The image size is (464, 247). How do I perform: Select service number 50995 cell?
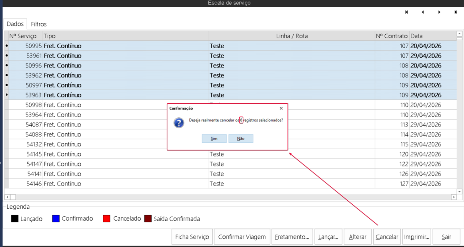26,46
